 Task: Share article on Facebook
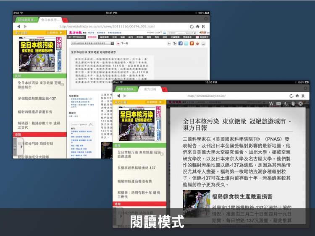[x=181, y=44]
